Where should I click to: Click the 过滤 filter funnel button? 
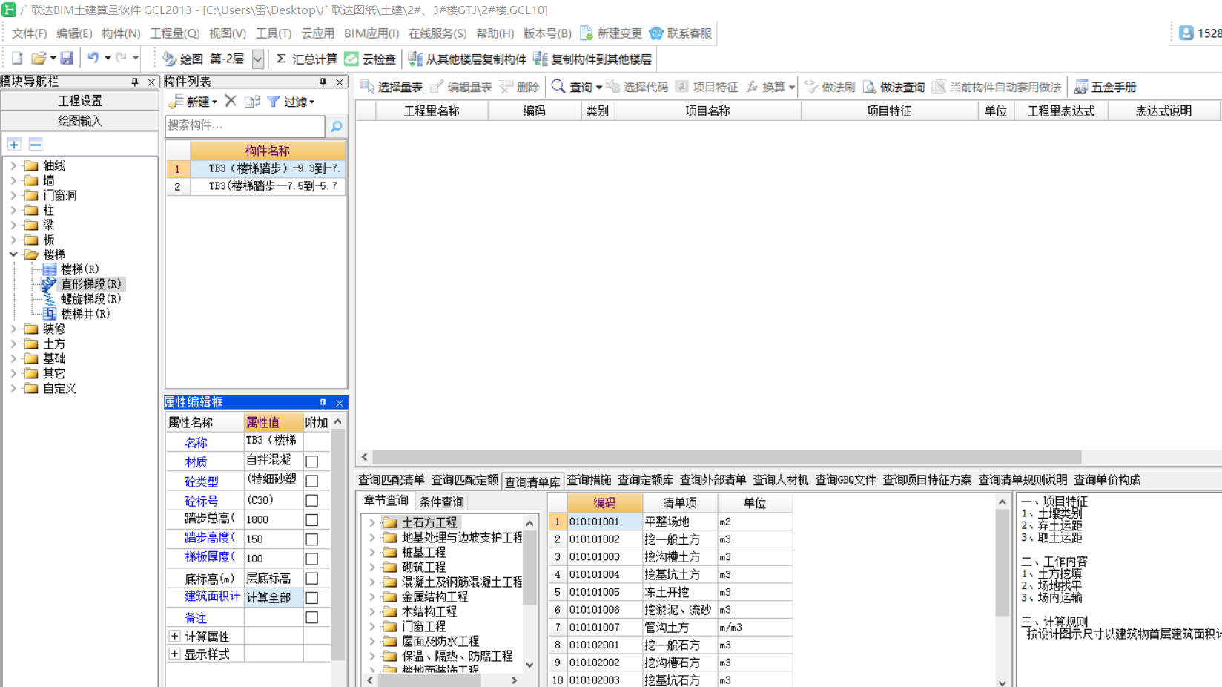pos(290,102)
